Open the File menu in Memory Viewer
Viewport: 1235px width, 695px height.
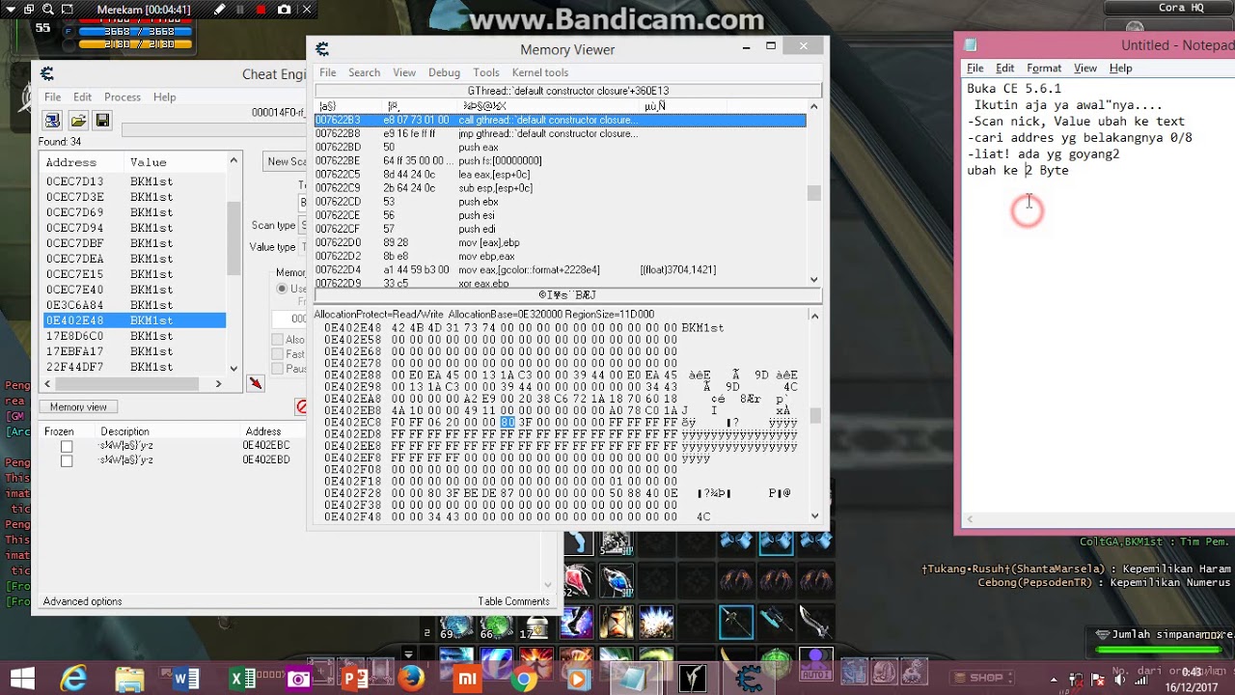pos(328,72)
